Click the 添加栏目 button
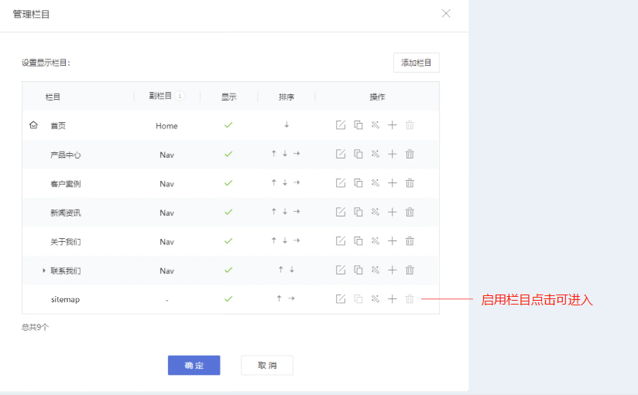638x395 pixels. 416,63
